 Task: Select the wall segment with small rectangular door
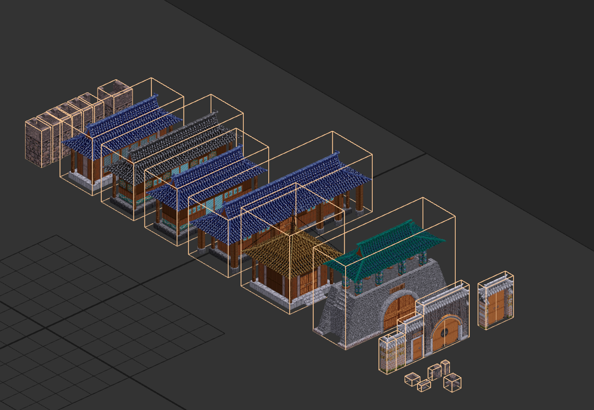(x=411, y=339)
